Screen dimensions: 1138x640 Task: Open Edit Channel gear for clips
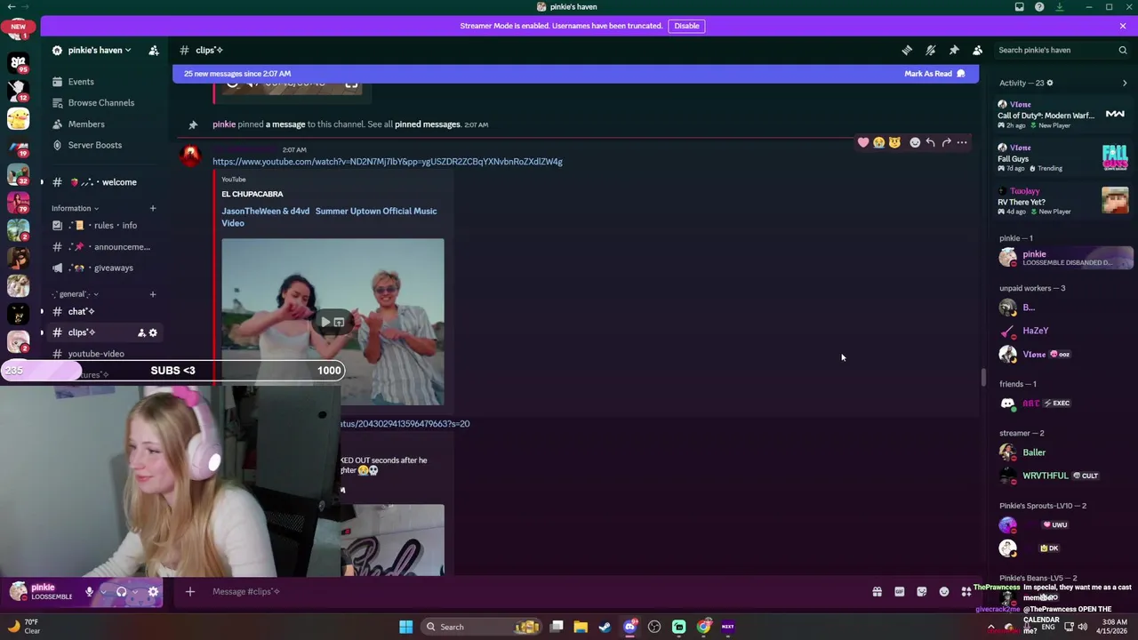[x=153, y=332]
